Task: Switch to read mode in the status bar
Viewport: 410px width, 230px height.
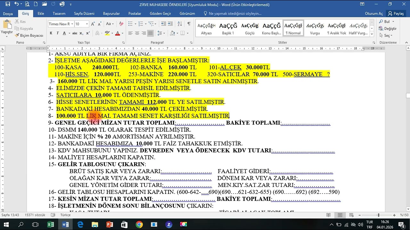Action: pos(328,215)
